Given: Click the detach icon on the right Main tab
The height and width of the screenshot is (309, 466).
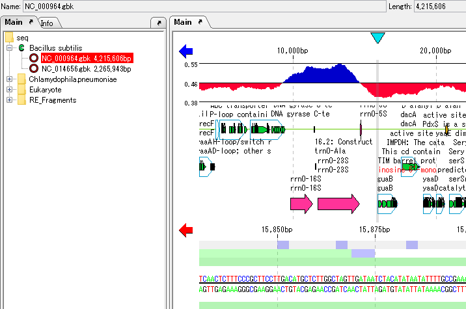Looking at the screenshot, I should click(200, 22).
